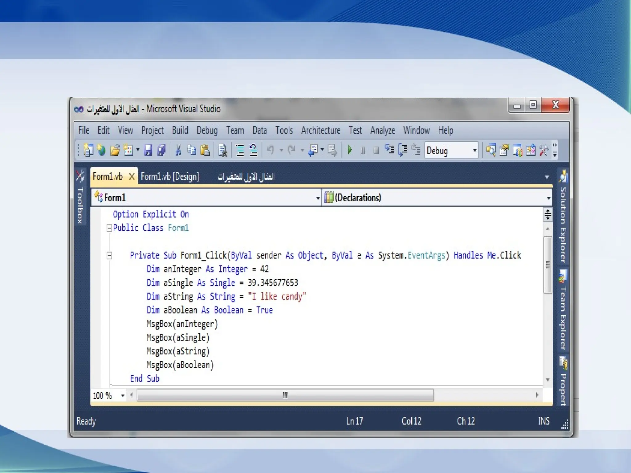Cut selection with the scissors icon
631x473 pixels.
178,150
